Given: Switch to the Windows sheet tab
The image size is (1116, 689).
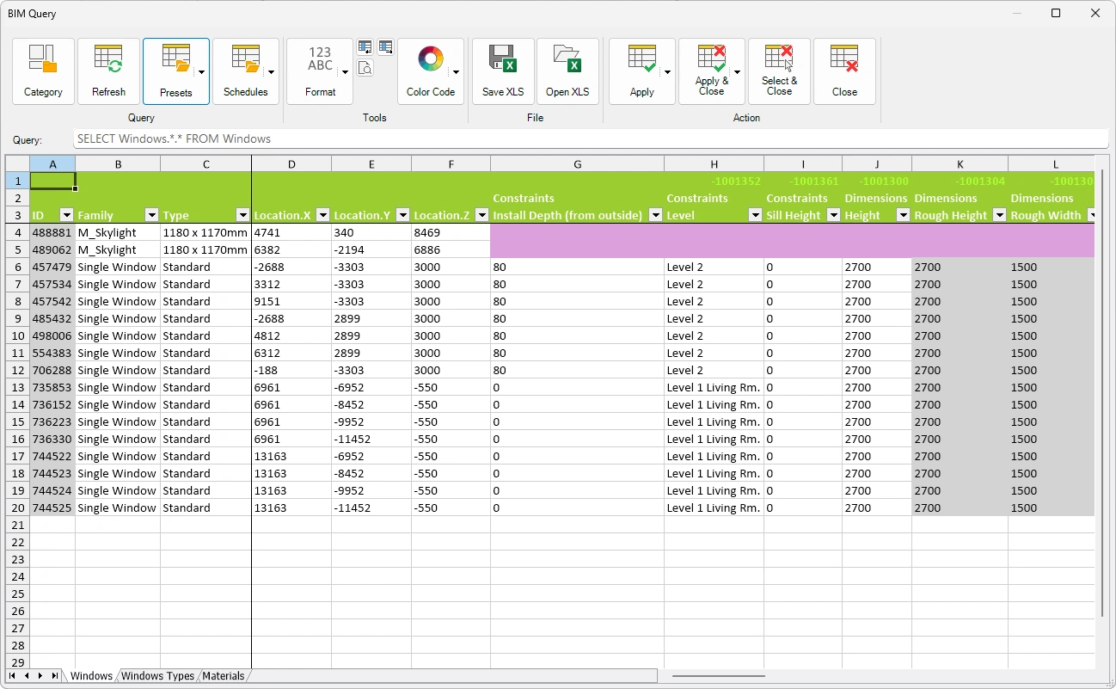Looking at the screenshot, I should (91, 676).
